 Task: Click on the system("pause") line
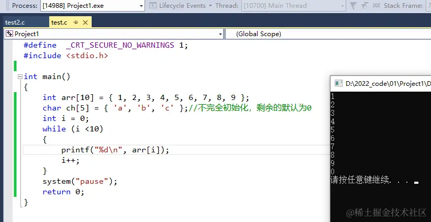pyautogui.click(x=80, y=181)
